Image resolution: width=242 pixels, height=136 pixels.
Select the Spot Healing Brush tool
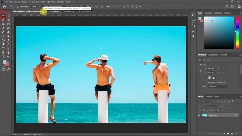pos(8,28)
